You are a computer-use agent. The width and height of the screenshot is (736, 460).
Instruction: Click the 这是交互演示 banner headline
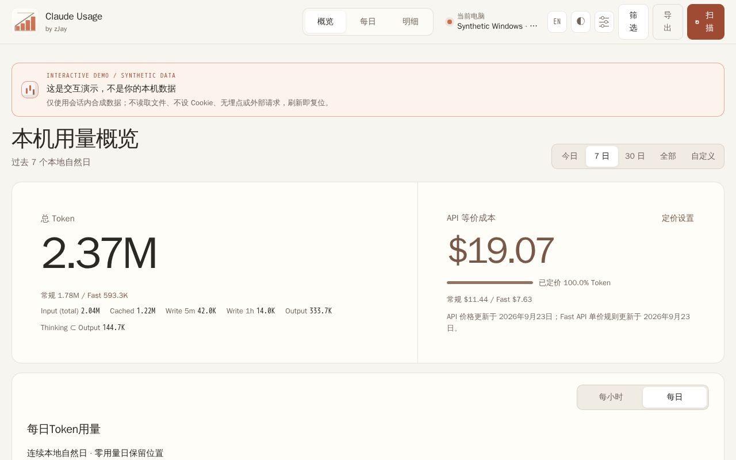pyautogui.click(x=111, y=89)
